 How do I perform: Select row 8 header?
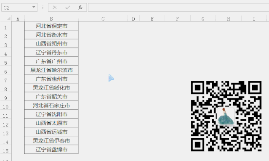tap(5, 88)
